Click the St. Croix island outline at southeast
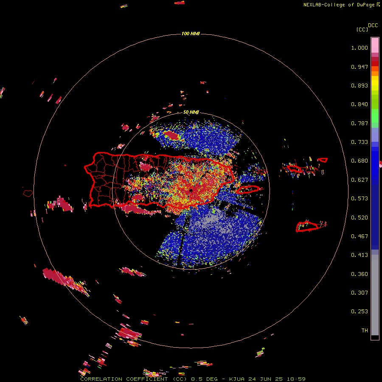This screenshot has height=382, width=382. pos(307,226)
